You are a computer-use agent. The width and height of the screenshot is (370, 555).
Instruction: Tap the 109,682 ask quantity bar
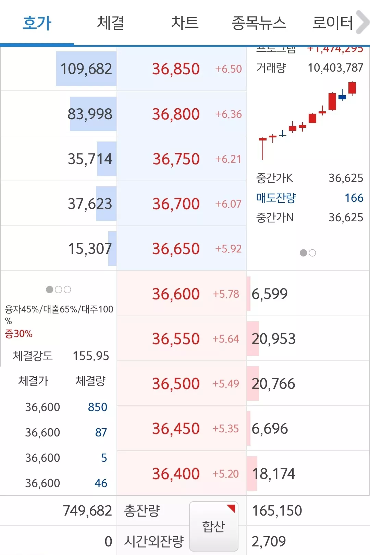point(86,69)
